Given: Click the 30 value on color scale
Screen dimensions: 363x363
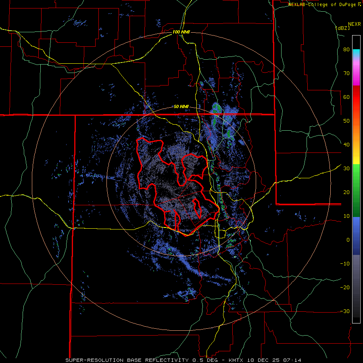Looking at the screenshot, I should click(346, 168).
